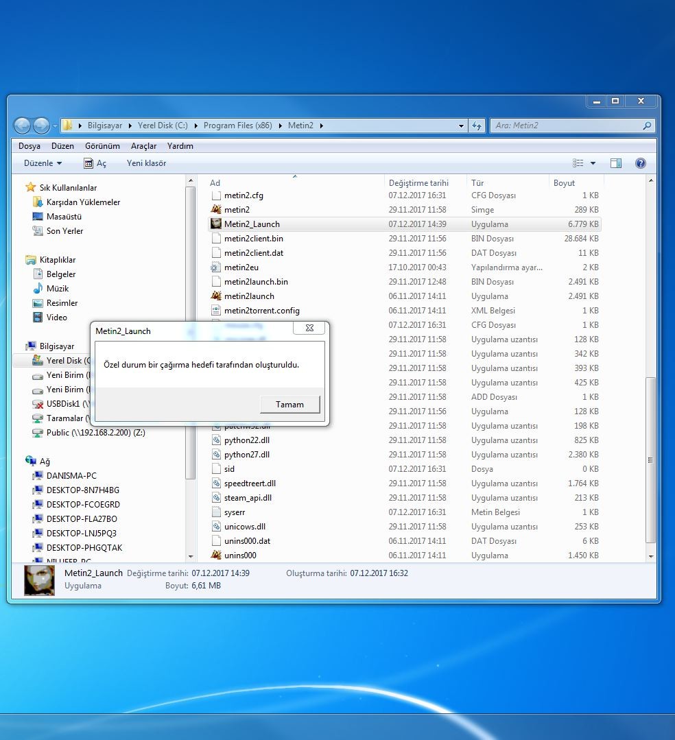Open the help question mark icon
675x740 pixels.
pyautogui.click(x=640, y=163)
